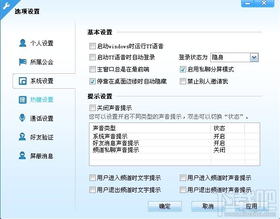Enable 用户进入频道时声音提示
This screenshot has width=280, height=219.
pos(183,178)
